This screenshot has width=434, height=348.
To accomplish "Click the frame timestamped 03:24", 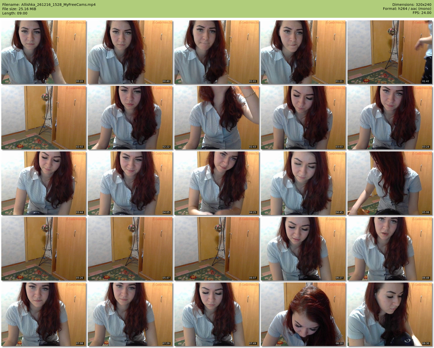I will [x=390, y=118].
